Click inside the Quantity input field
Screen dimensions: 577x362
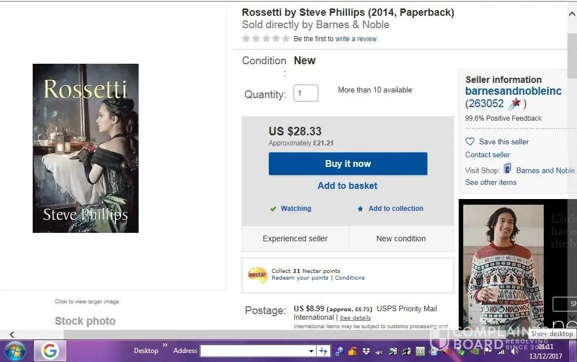tap(305, 94)
